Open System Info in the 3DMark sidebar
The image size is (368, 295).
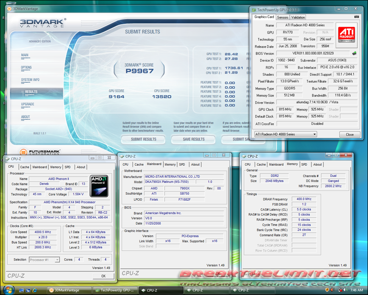click(x=30, y=80)
